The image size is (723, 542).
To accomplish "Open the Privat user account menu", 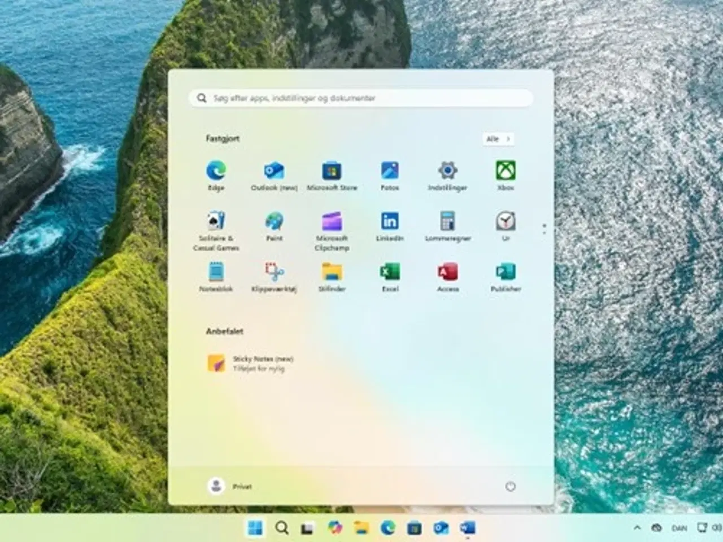I will (x=230, y=486).
